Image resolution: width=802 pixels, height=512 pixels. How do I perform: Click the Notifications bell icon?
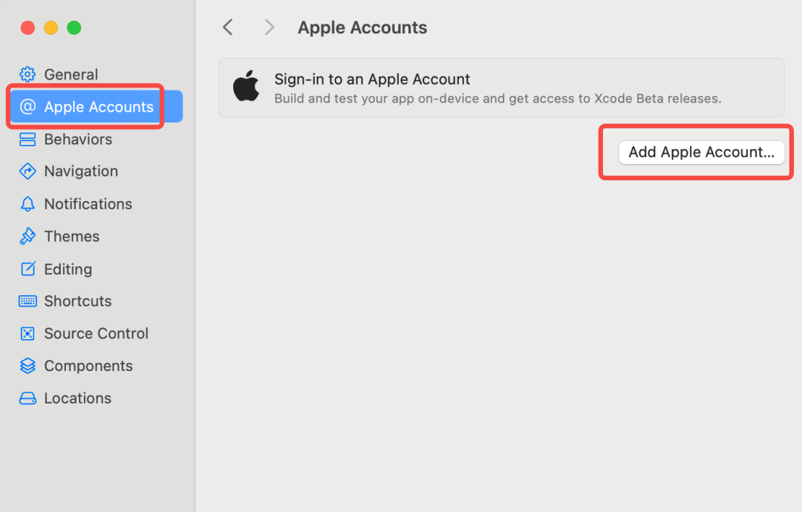[x=27, y=204]
